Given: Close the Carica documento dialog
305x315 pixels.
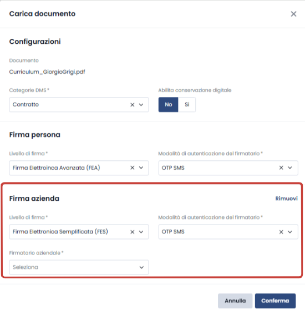Looking at the screenshot, I should click(x=293, y=14).
